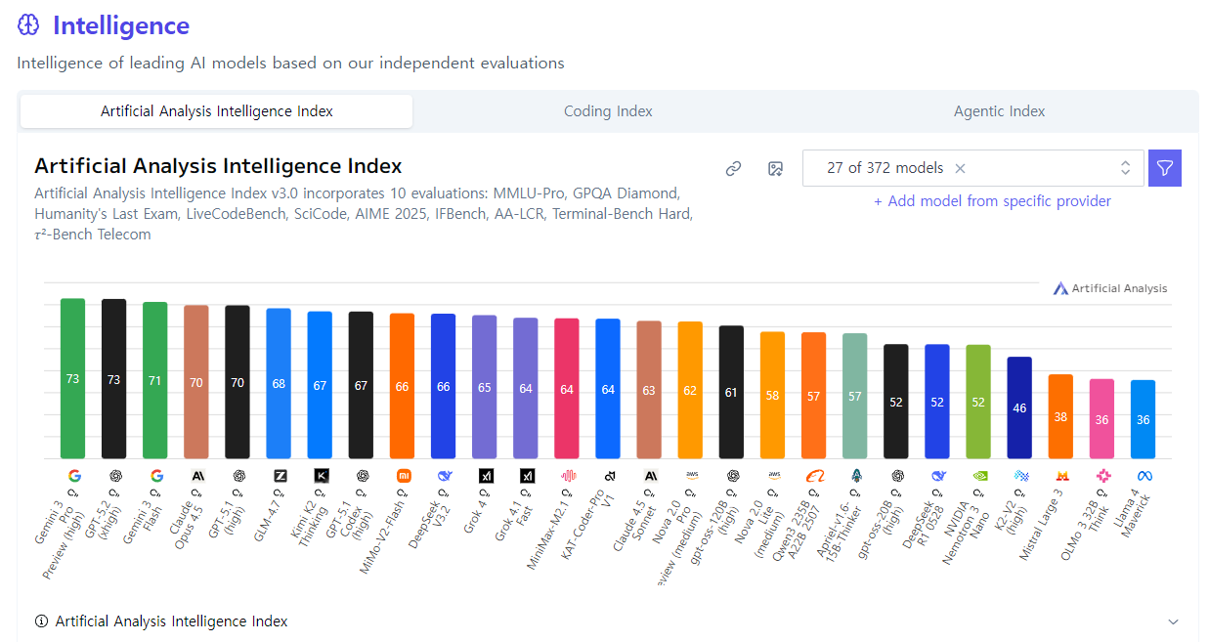Select the Artificial Analysis Intelligence Index tab

[217, 111]
